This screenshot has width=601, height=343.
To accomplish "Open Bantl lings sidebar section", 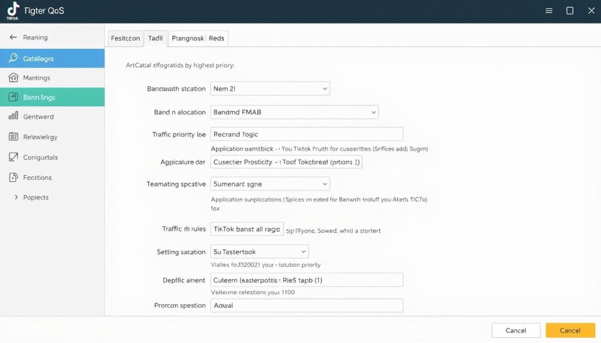I will coord(52,97).
